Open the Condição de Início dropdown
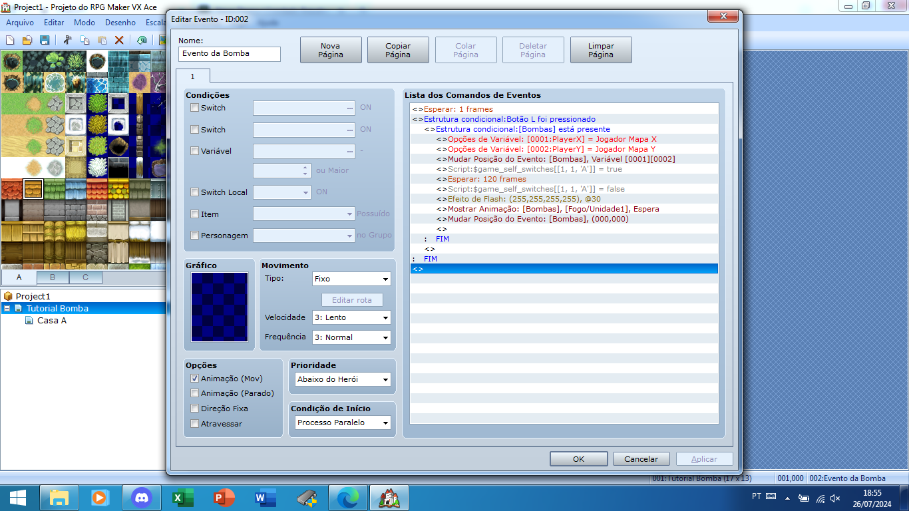The width and height of the screenshot is (909, 511). 343,423
